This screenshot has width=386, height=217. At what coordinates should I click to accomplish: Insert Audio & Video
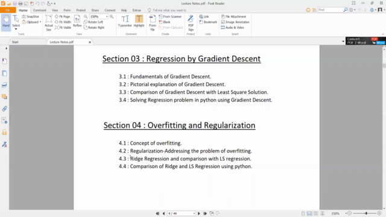pyautogui.click(x=232, y=28)
